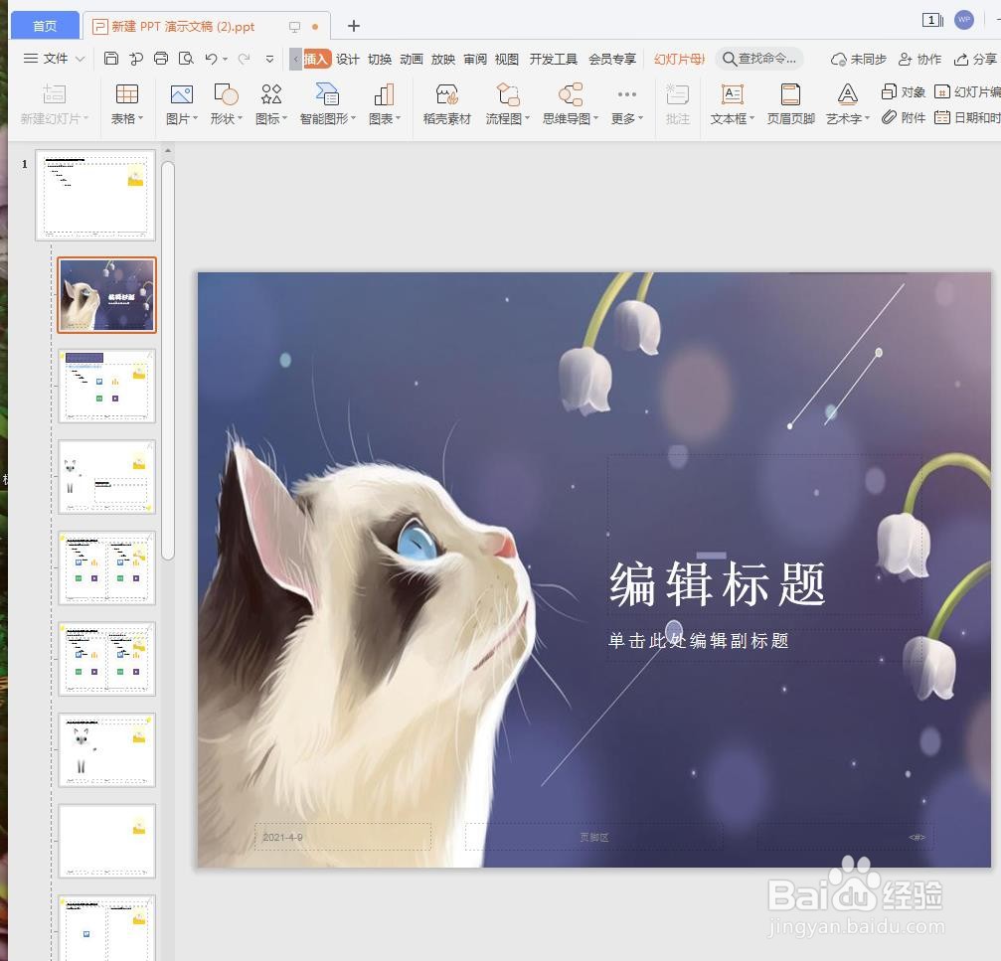Switch to the 视图 ribbon tab
This screenshot has height=961, width=1001.
[507, 60]
